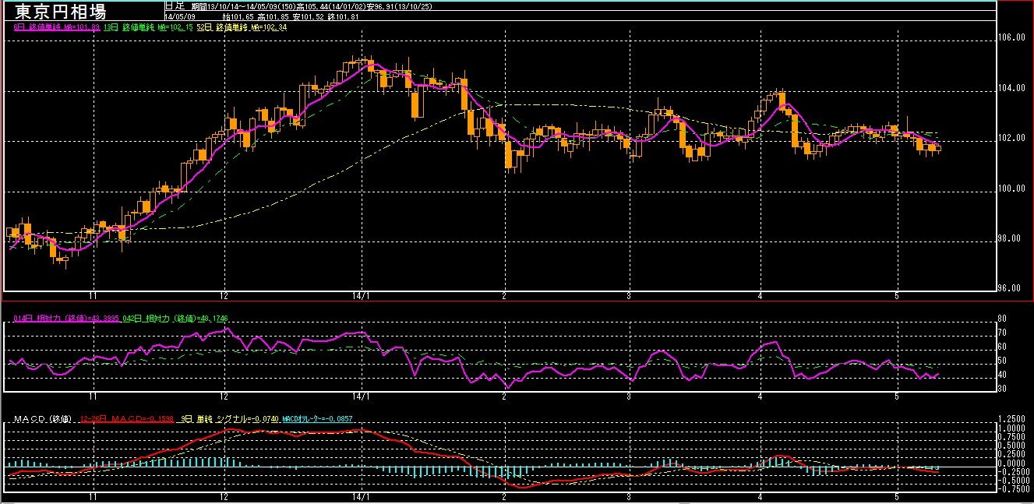Click the 12 month label under price chart
The height and width of the screenshot is (504, 1034).
[x=224, y=296]
